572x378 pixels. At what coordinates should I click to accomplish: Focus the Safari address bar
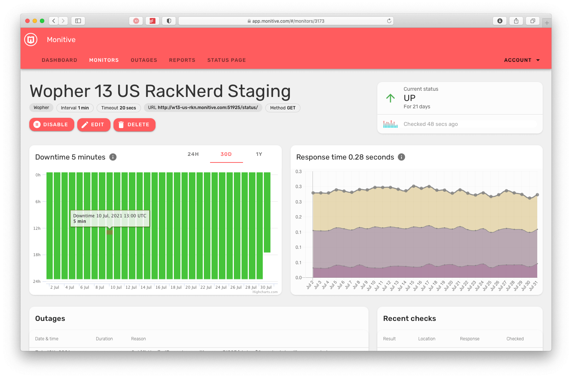[x=286, y=21]
